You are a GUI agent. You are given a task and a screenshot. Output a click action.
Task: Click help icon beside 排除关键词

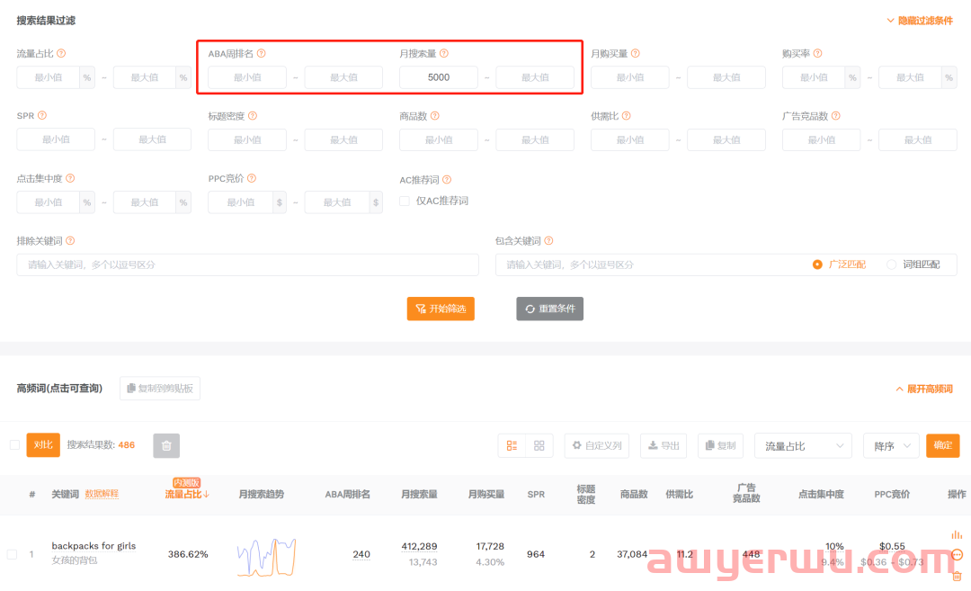coord(70,241)
